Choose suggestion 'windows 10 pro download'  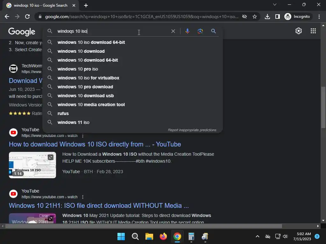click(133, 87)
